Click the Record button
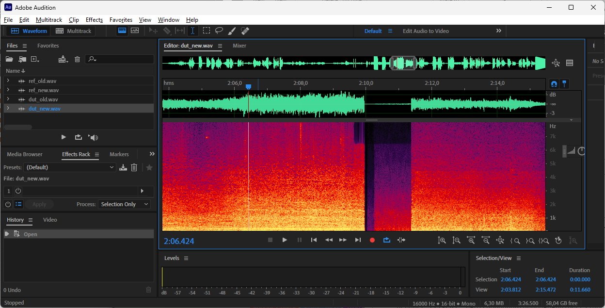 [x=372, y=240]
